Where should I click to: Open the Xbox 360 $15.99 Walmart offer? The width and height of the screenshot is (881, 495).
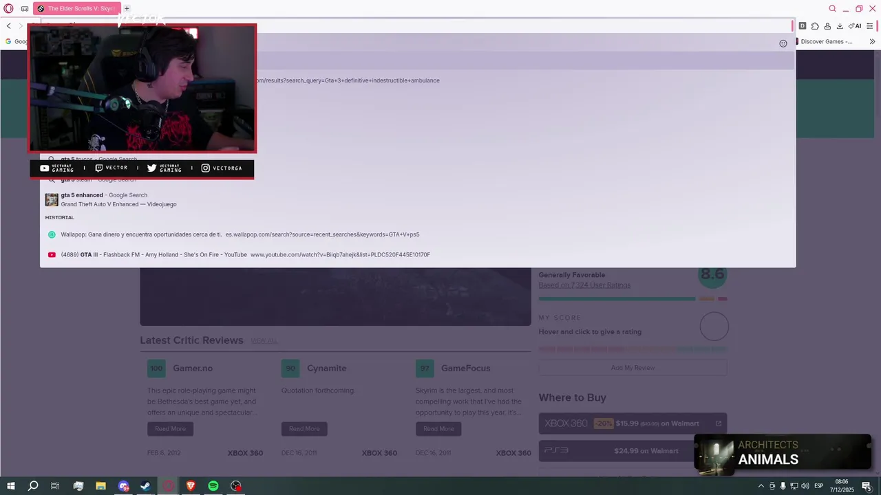click(x=633, y=423)
